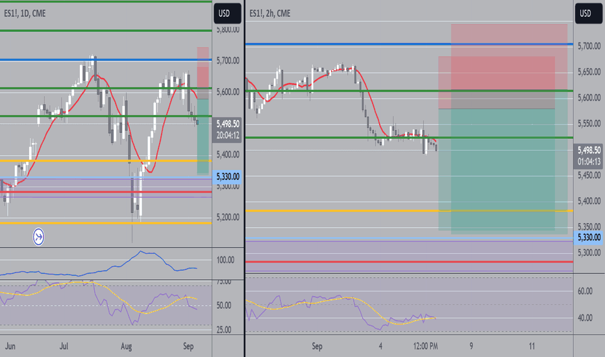This screenshot has height=357, width=605.
Task: Click the 5,400.00 axis value on 2h chart
Action: click(589, 201)
